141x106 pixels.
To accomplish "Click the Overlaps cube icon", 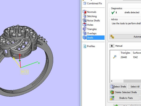I will tap(84, 33).
